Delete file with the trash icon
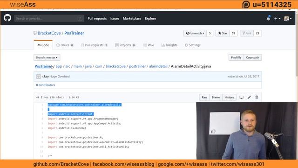This screenshot has width=298, height=168. point(257,98)
